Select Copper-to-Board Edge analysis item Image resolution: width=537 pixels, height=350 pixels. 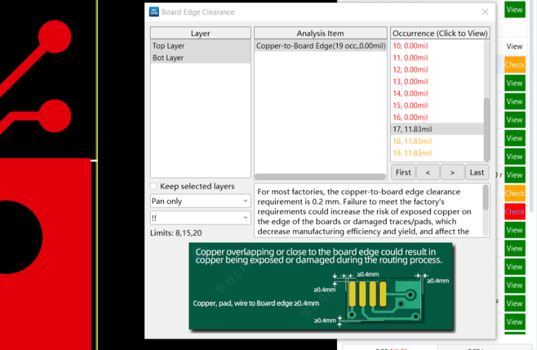tap(320, 46)
